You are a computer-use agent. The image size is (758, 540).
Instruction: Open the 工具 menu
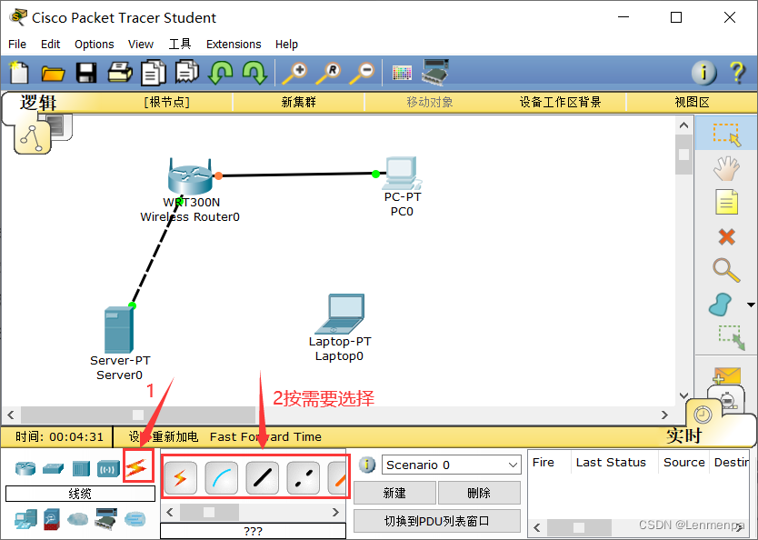click(180, 44)
